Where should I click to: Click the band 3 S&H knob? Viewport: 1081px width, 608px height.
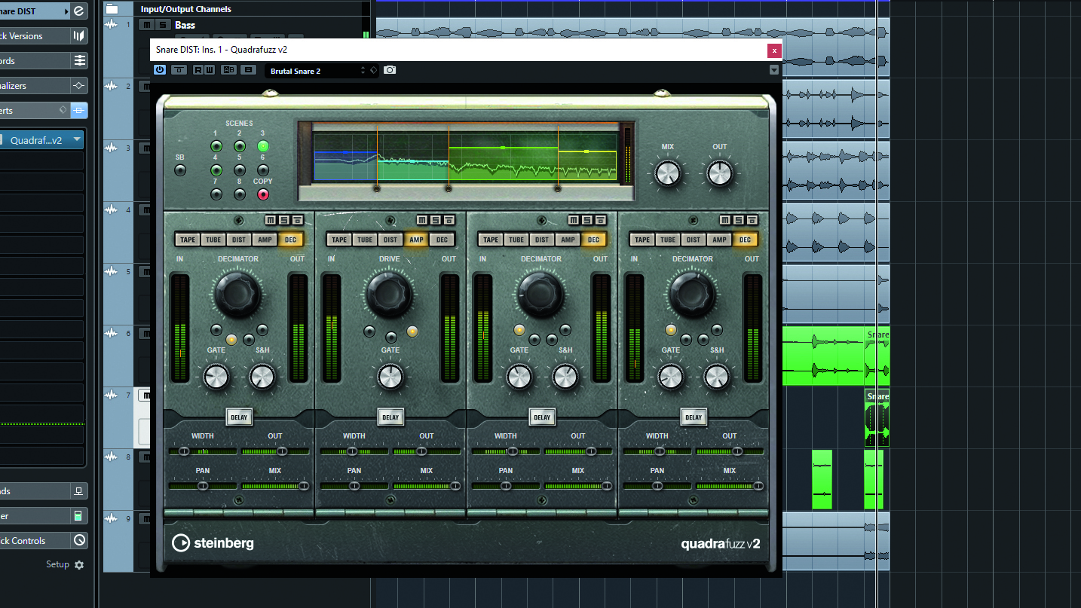pyautogui.click(x=565, y=376)
